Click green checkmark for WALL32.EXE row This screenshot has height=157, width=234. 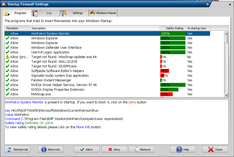point(7,61)
